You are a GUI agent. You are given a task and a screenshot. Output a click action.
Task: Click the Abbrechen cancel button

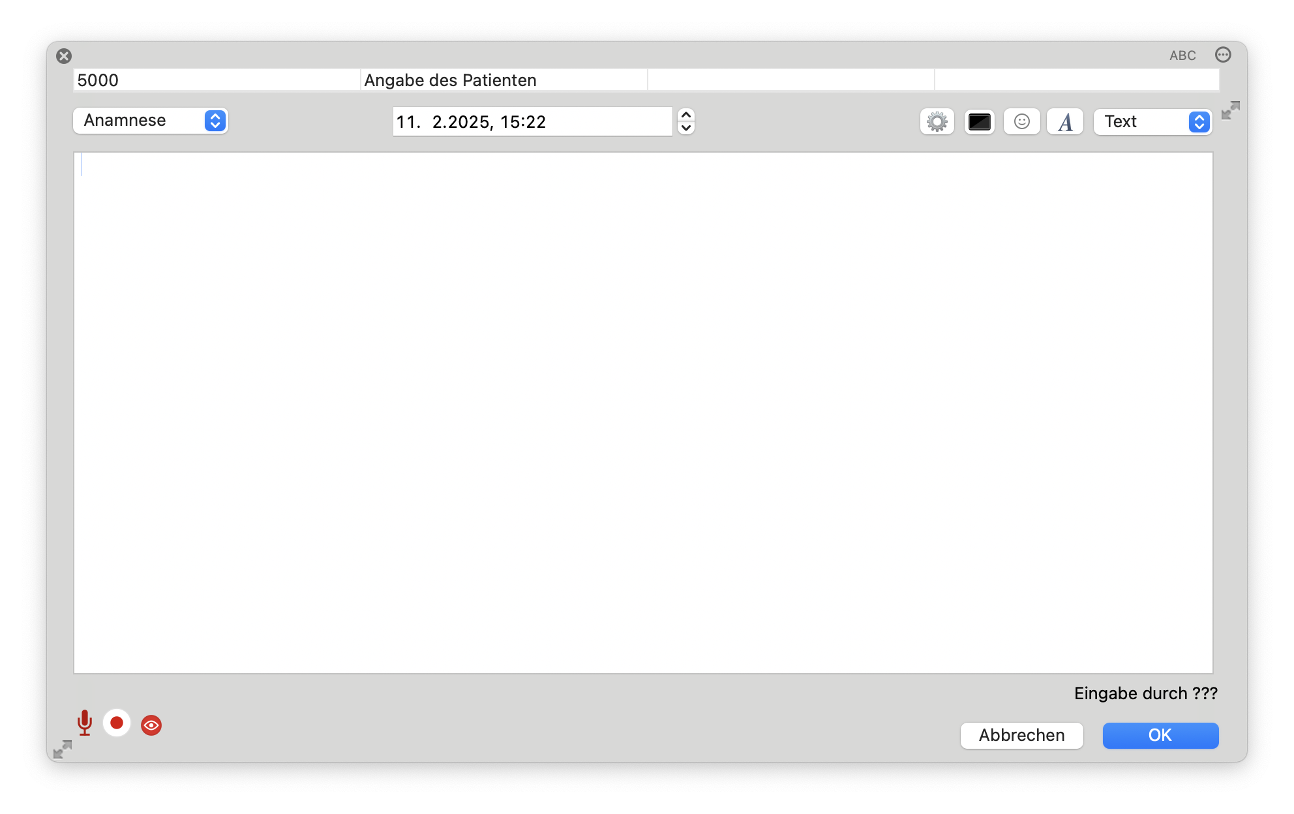pos(1021,735)
